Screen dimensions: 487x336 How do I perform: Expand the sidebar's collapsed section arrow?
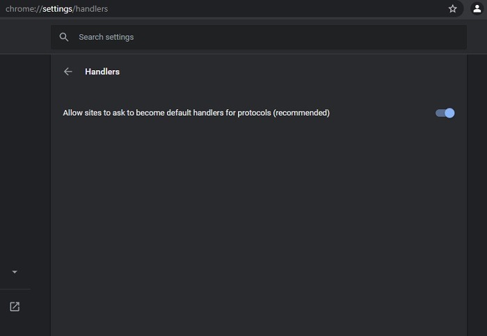15,272
